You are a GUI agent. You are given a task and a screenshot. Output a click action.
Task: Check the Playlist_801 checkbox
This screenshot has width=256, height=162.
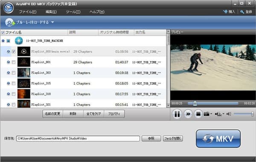point(14,62)
